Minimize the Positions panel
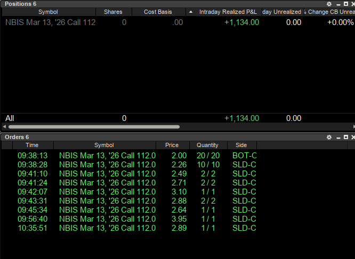Viewport: 355px width, 259px height. click(x=338, y=4)
